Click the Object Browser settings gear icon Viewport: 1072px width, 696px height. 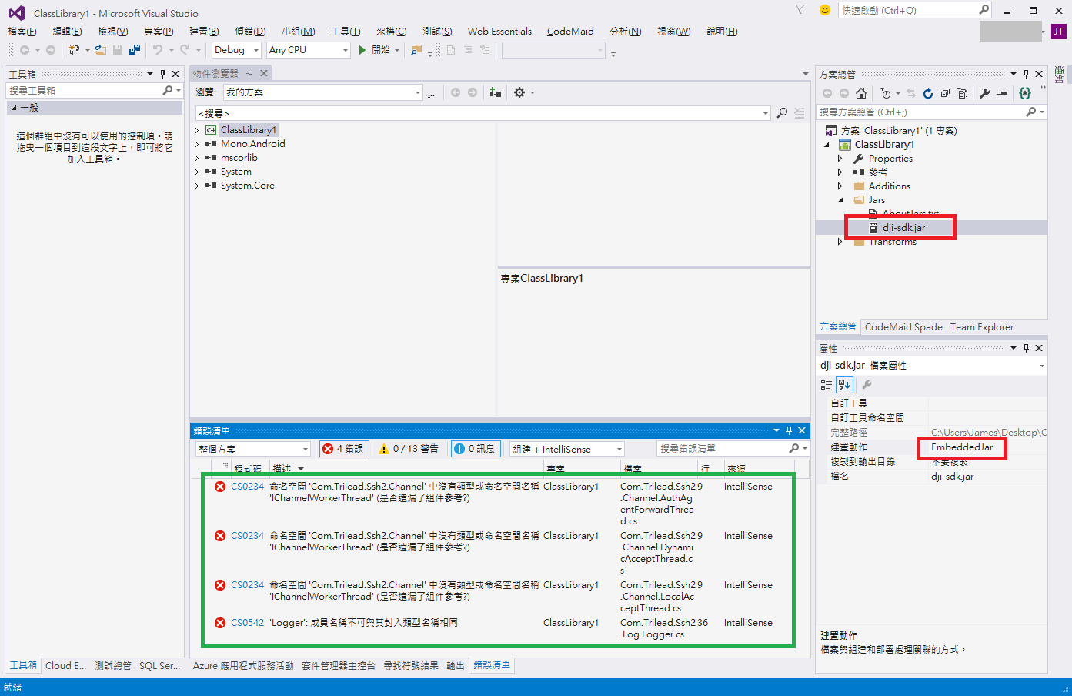(x=519, y=92)
